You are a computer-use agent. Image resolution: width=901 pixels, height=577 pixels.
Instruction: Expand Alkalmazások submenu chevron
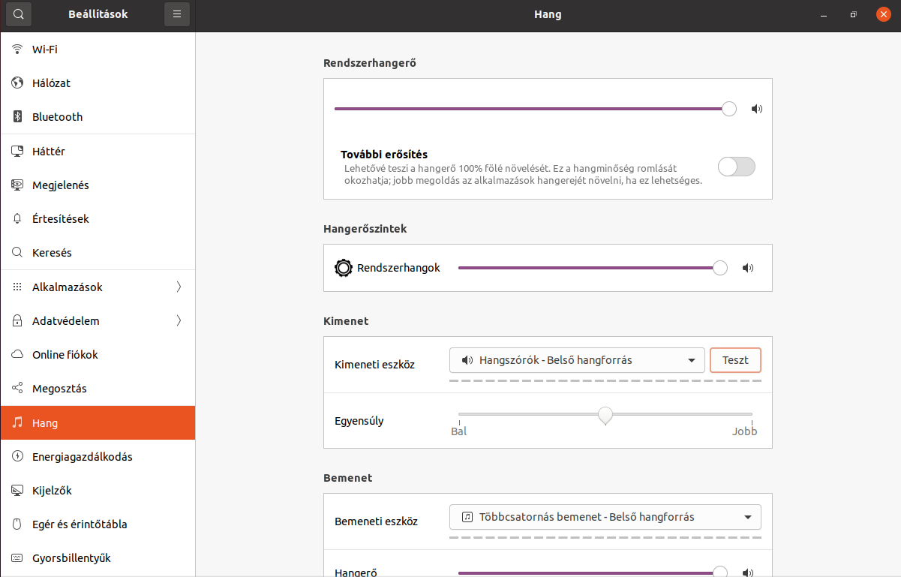click(x=179, y=287)
